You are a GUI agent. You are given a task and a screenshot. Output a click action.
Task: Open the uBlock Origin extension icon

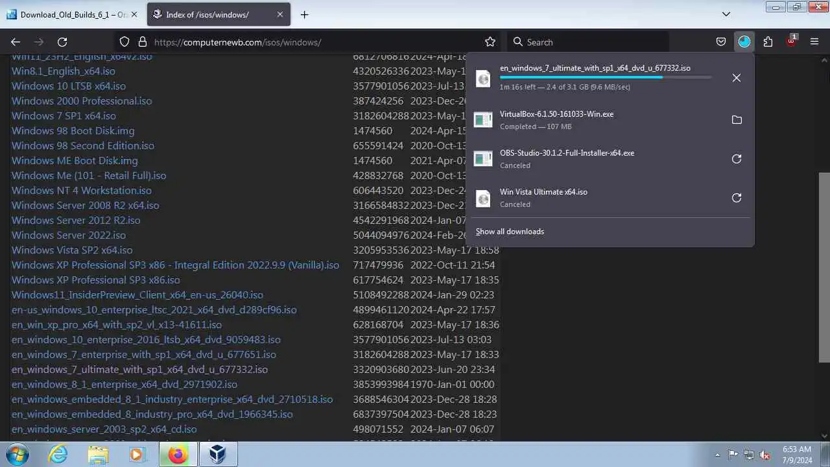pyautogui.click(x=791, y=42)
